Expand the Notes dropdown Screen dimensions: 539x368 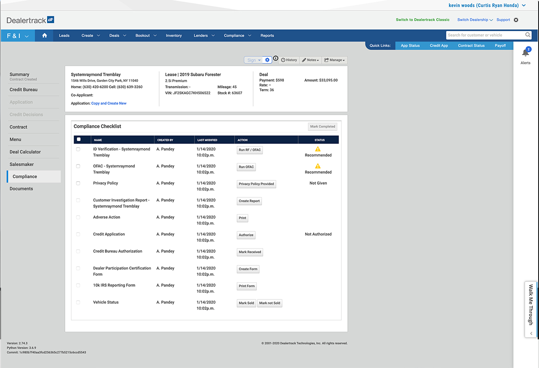pyautogui.click(x=311, y=60)
